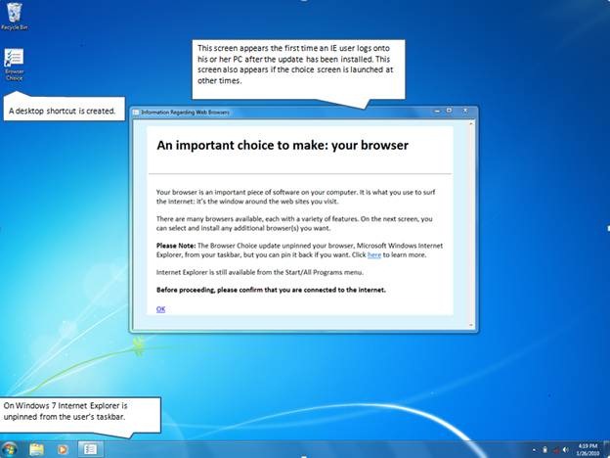The height and width of the screenshot is (458, 610).
Task: Open the volume speaker tray icon
Action: 566,450
